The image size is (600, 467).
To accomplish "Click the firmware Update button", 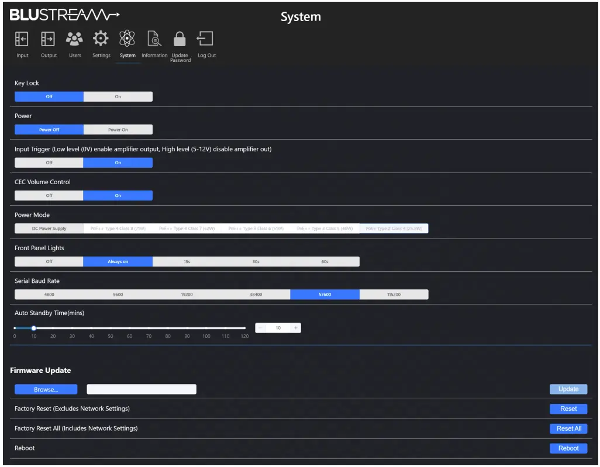I will coord(568,389).
